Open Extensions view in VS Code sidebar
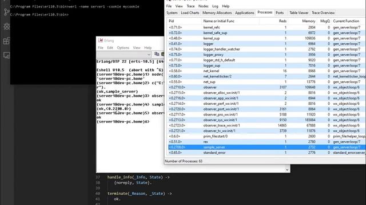Viewport: 366px width, 205px height. pos(6,41)
